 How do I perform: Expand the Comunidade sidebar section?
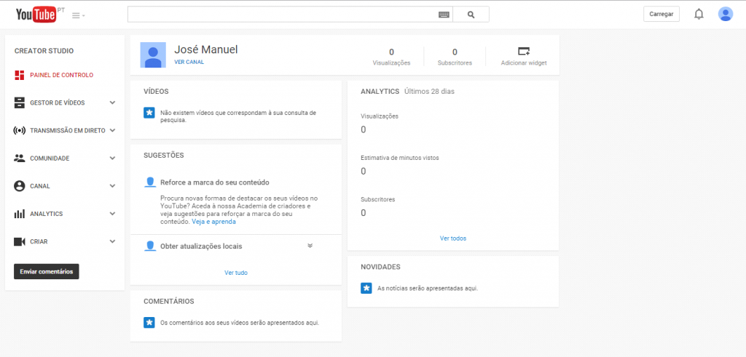tap(112, 158)
